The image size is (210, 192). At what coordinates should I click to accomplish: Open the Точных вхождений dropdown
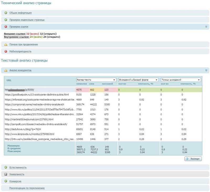181,80
